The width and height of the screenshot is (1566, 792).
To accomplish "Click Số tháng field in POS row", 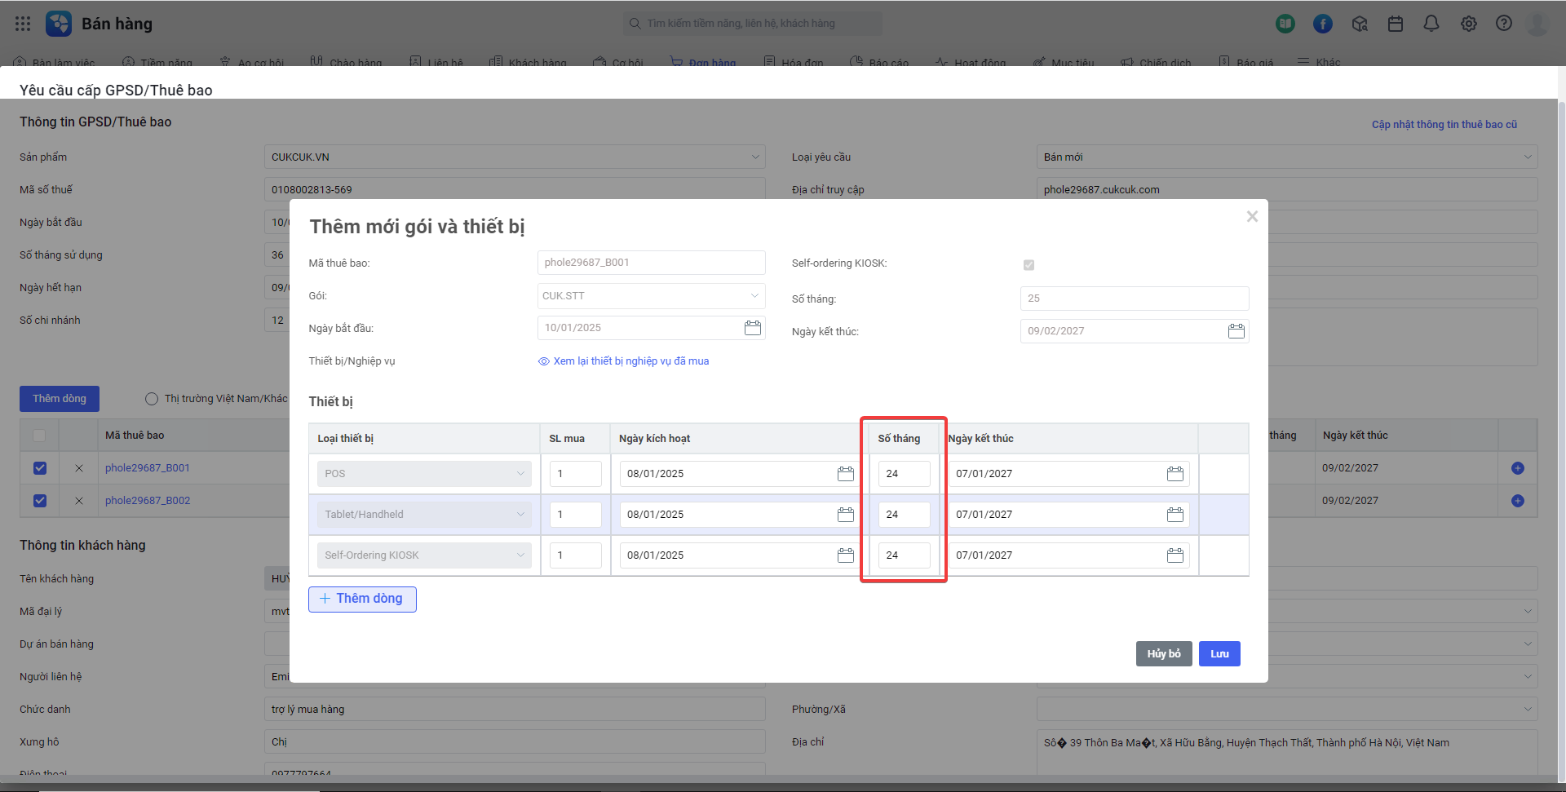I will point(904,474).
